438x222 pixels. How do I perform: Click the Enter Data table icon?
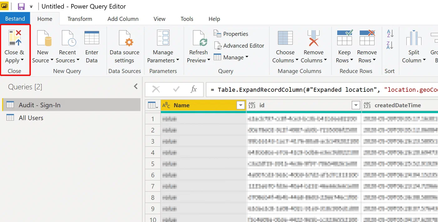pos(92,37)
